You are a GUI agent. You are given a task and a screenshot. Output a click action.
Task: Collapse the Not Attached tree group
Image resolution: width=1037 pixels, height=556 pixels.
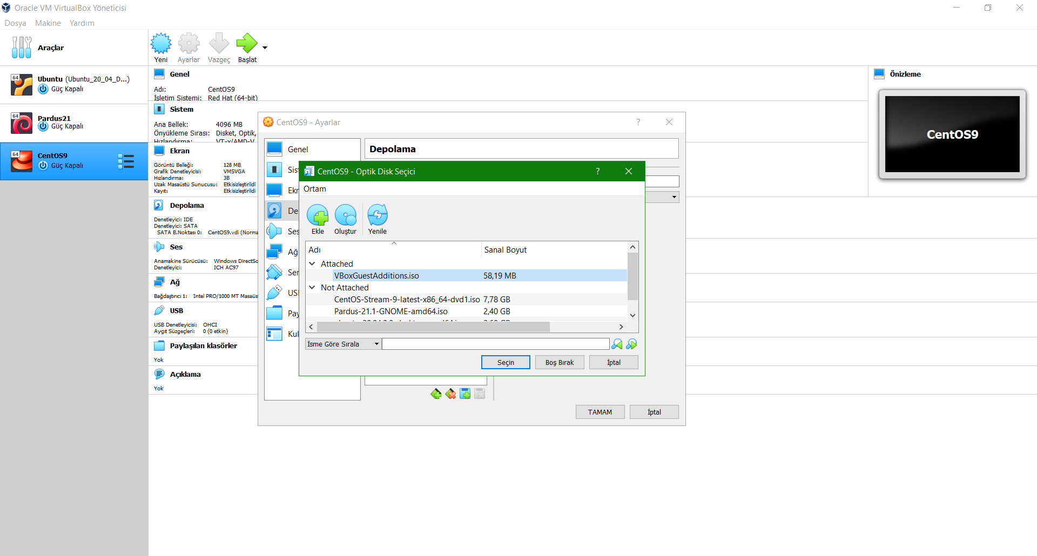click(312, 287)
